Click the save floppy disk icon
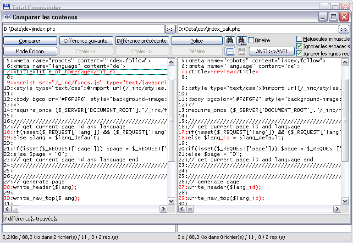 (x=242, y=51)
